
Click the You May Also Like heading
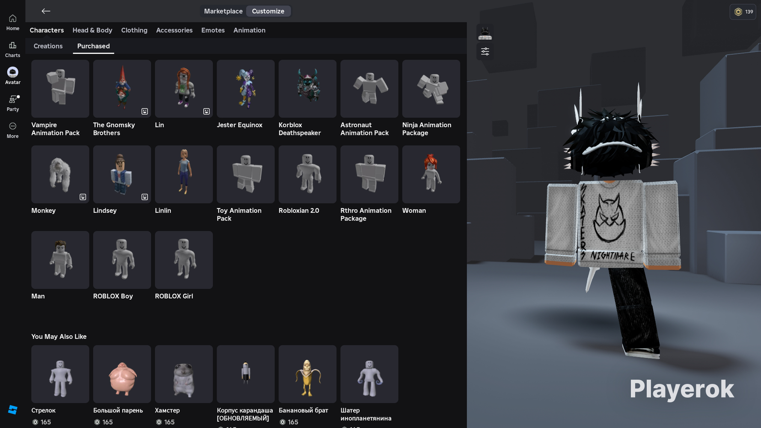pos(59,336)
